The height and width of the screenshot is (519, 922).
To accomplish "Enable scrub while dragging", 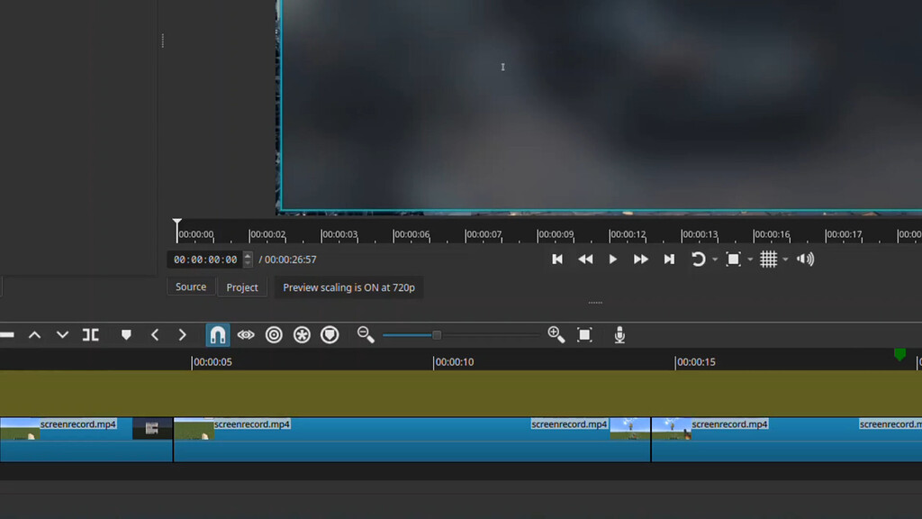I will click(246, 334).
